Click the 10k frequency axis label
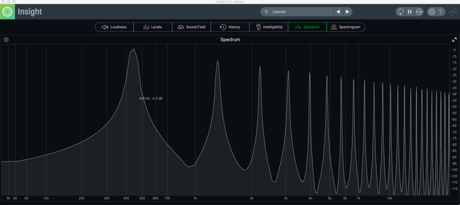The height and width of the screenshot is (205, 460). tap(389, 199)
